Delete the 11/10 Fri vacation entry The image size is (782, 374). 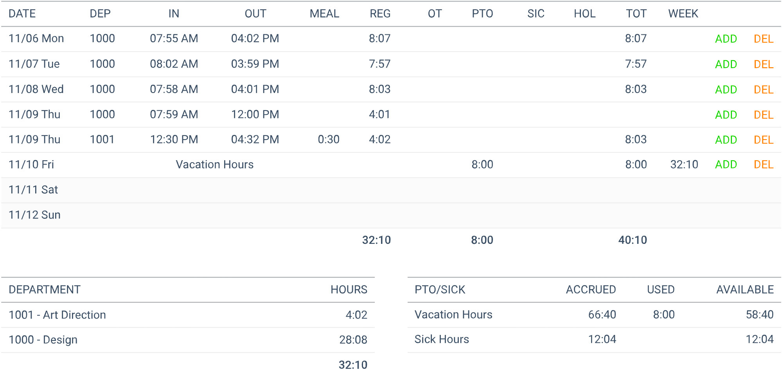pyautogui.click(x=763, y=165)
